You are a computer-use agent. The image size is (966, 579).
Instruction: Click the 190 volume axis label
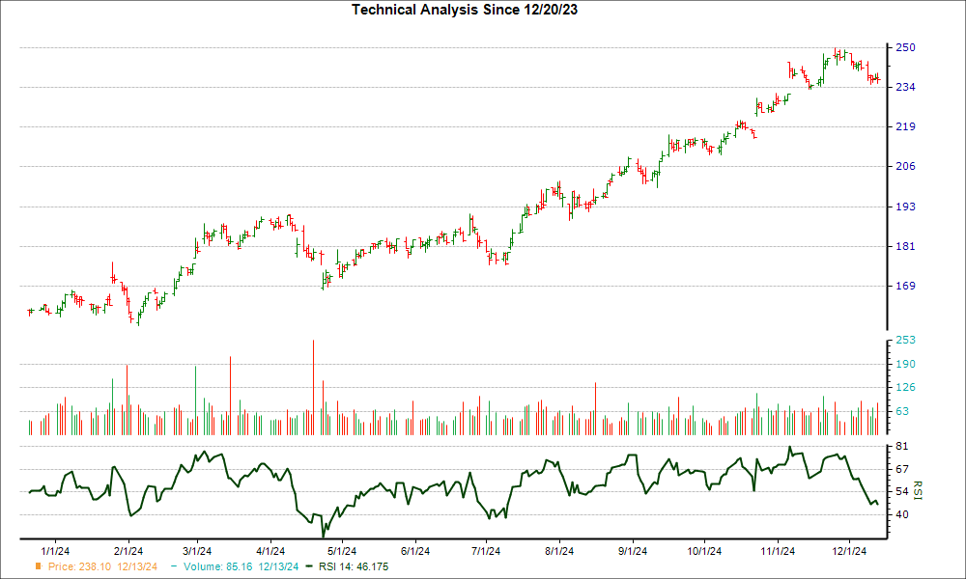pyautogui.click(x=905, y=364)
